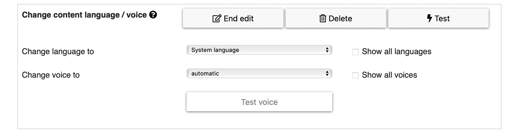The image size is (514, 131).
Task: Click the pencil icon in End edit
Action: (x=217, y=18)
